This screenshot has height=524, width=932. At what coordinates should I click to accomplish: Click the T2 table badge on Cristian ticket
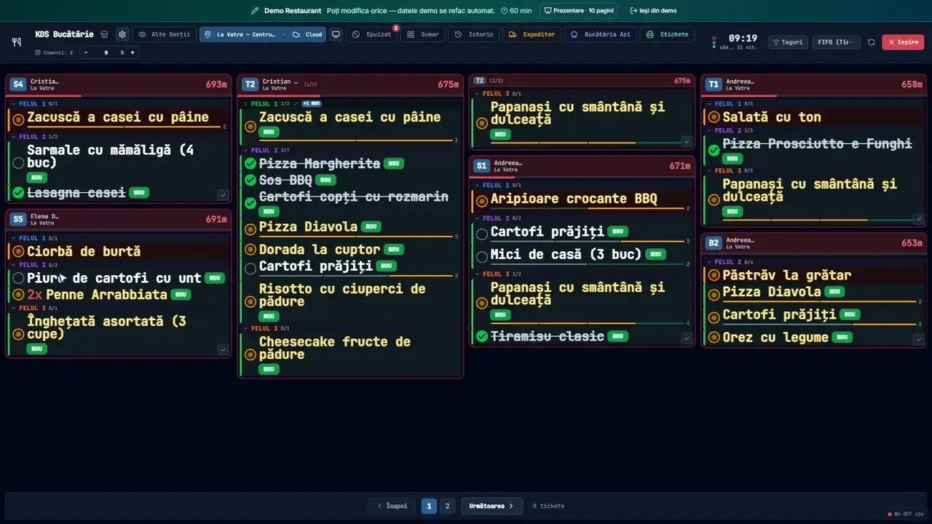click(x=250, y=84)
